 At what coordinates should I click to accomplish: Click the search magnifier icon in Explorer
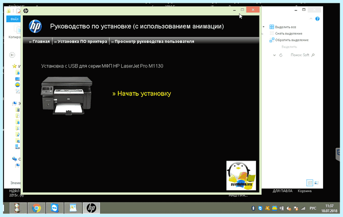[x=313, y=55]
